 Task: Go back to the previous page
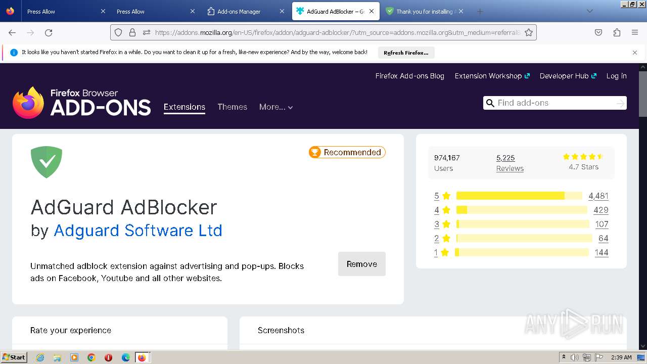click(x=12, y=32)
